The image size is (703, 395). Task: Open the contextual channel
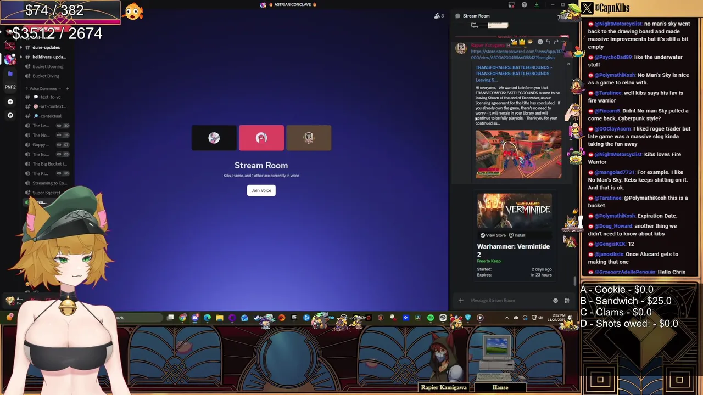coord(46,116)
